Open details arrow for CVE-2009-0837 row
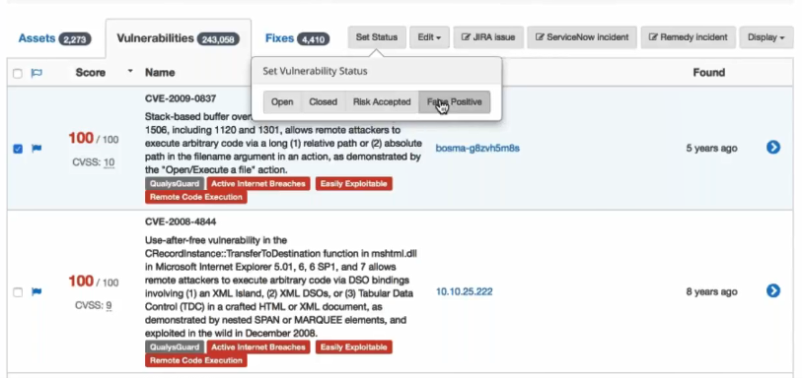This screenshot has height=378, width=803. click(773, 148)
